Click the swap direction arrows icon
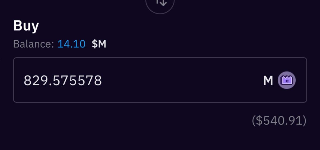The width and height of the screenshot is (320, 150). [x=160, y=3]
